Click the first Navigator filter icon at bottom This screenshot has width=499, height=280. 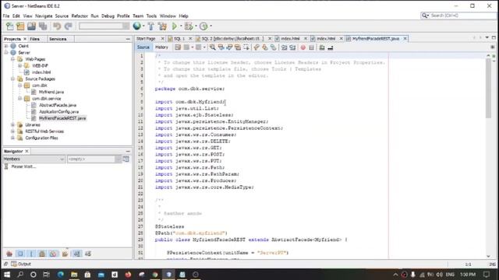pyautogui.click(x=9, y=254)
